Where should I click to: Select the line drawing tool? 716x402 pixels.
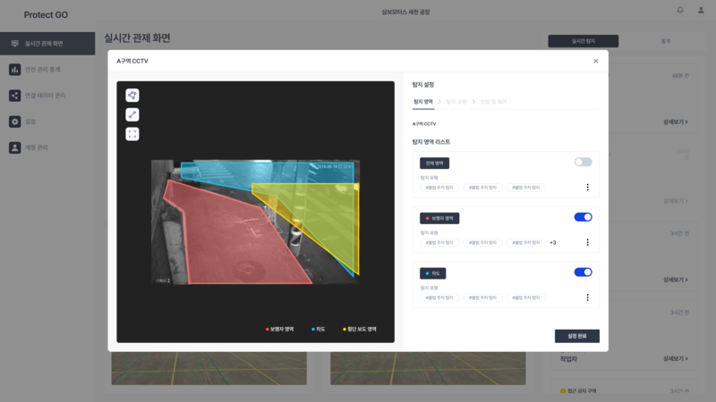pos(132,115)
